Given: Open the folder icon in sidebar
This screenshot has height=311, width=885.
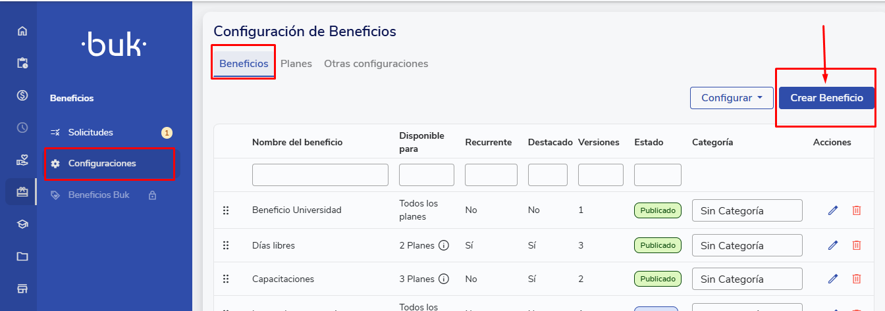Looking at the screenshot, I should click(22, 256).
